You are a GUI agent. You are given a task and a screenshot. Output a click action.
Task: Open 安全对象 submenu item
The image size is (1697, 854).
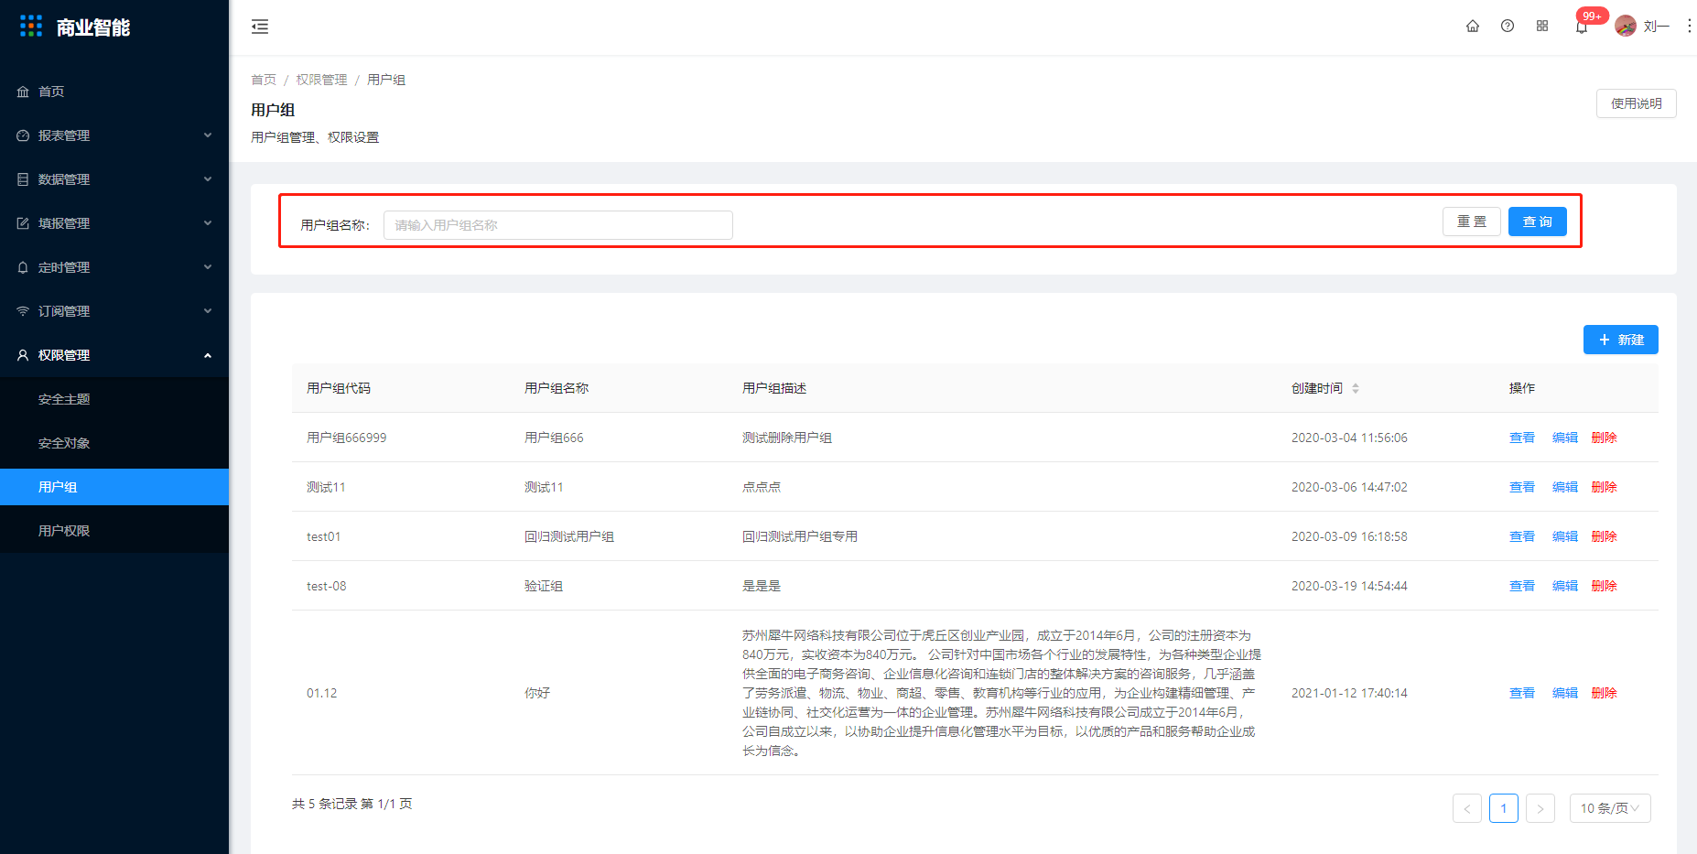tap(114, 443)
